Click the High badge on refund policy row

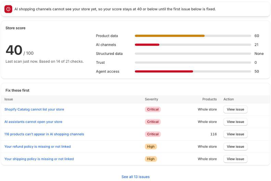coord(151,147)
